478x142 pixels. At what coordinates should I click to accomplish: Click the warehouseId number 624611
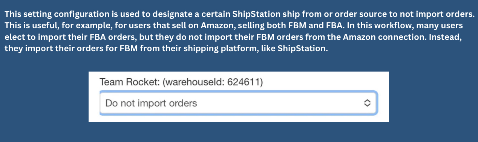[244, 82]
